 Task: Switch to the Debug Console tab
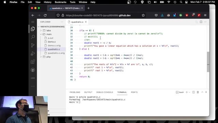pos(105,92)
